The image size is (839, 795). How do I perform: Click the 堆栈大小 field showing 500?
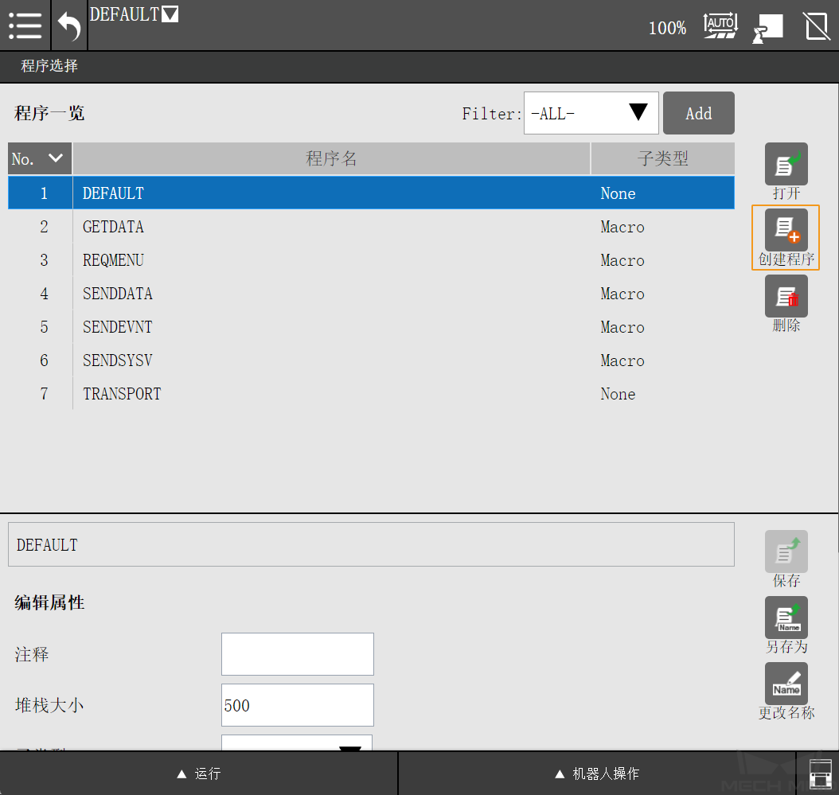click(x=298, y=705)
